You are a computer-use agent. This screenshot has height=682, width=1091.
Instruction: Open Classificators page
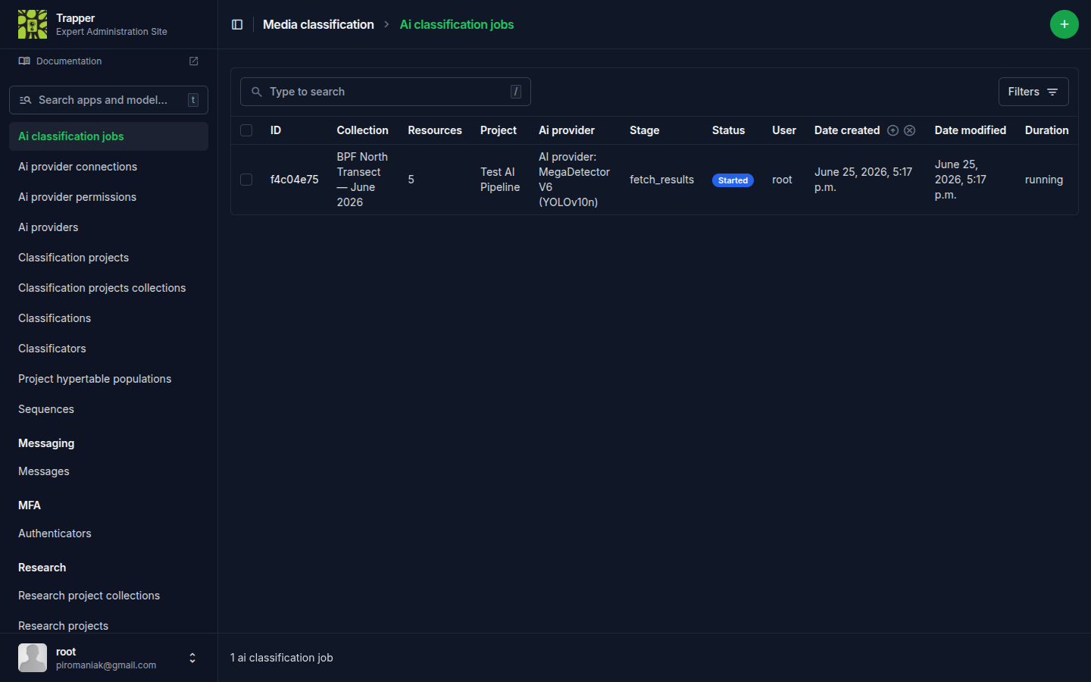(108, 349)
